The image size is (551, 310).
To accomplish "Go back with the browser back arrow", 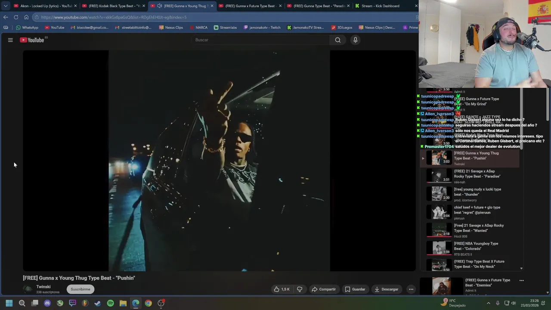I will 6,17.
